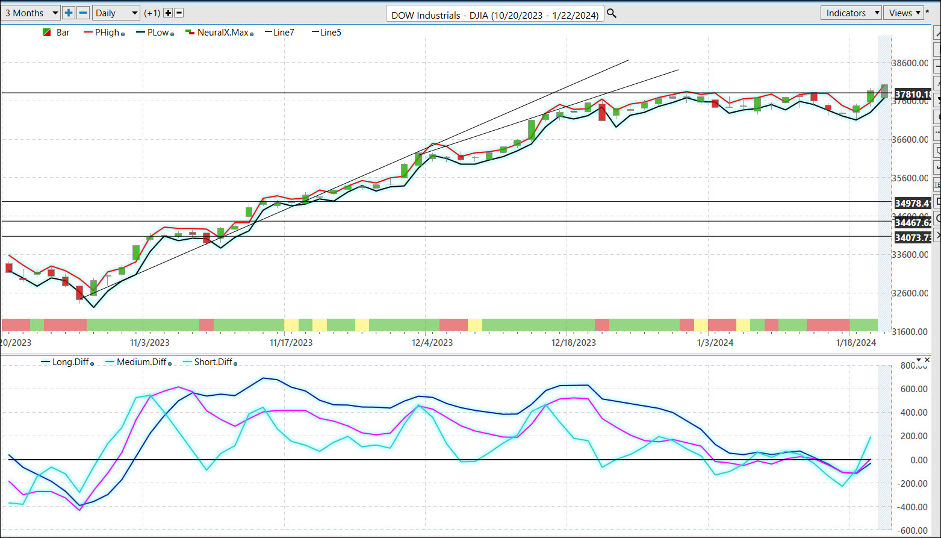Open the Views dropdown
This screenshot has height=538, width=941.
(x=904, y=13)
